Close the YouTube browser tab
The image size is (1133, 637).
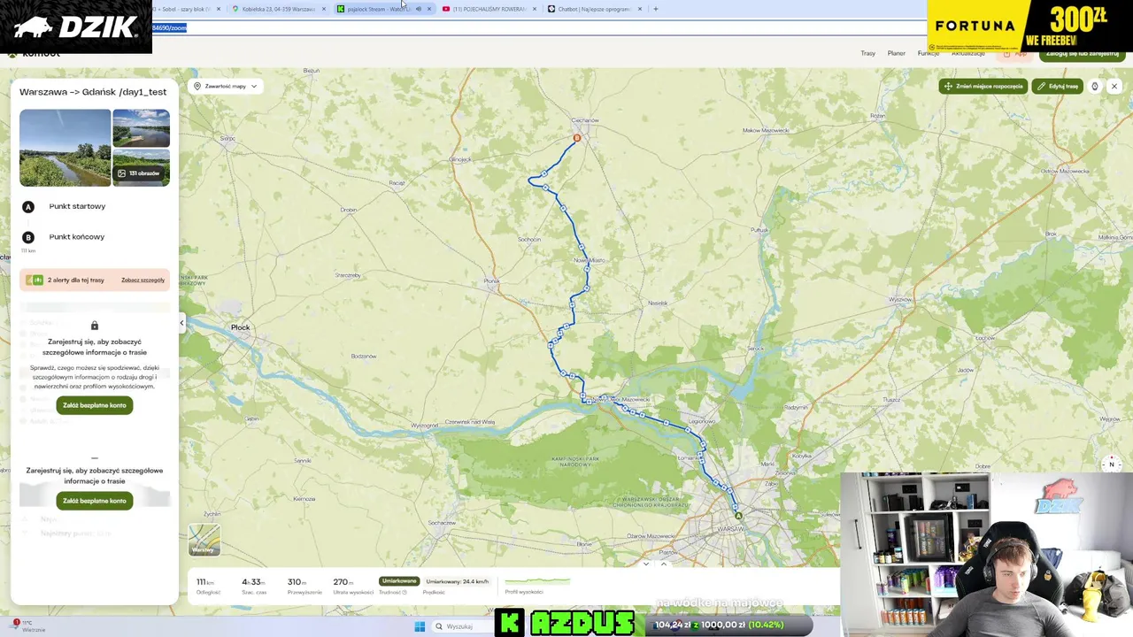click(x=534, y=9)
